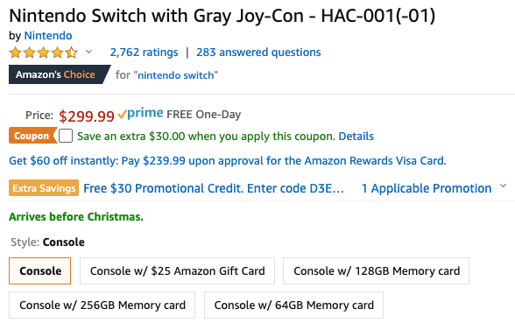Open the 2,762 ratings link

[x=144, y=53]
